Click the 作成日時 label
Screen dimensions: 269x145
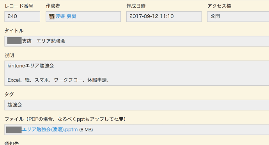tap(136, 6)
